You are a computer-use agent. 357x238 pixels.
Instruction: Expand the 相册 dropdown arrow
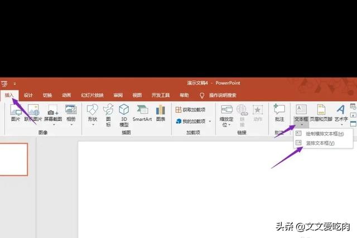point(71,125)
